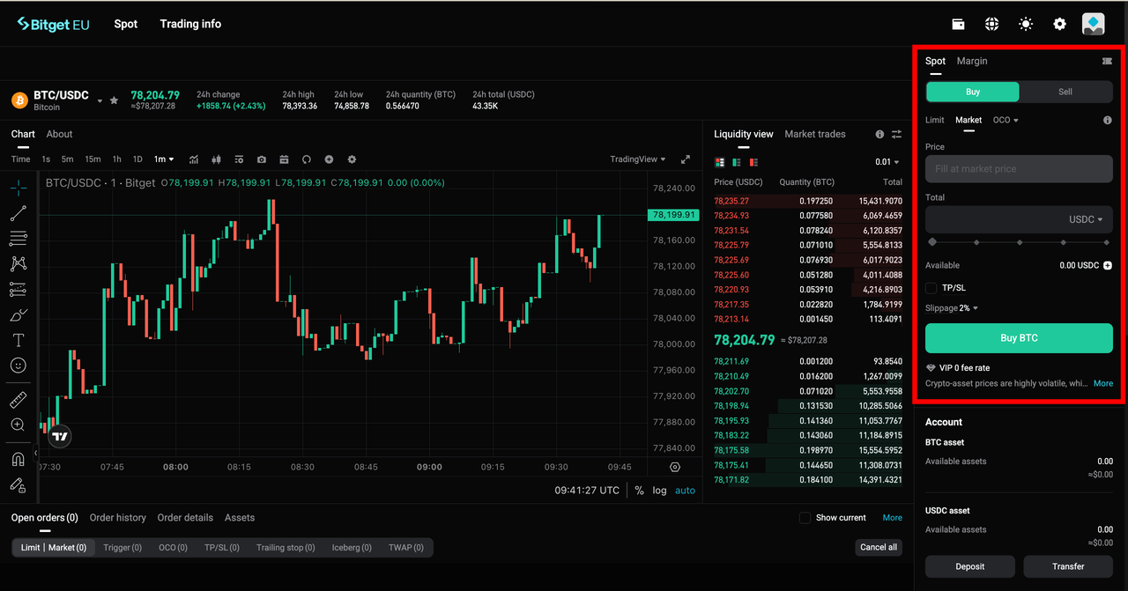Click the amount percentage slider handle

click(932, 241)
